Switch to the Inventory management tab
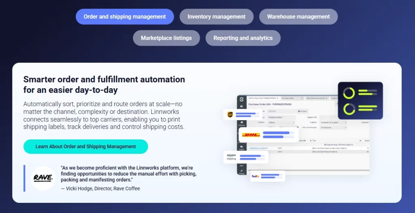The height and width of the screenshot is (213, 415). 216,17
